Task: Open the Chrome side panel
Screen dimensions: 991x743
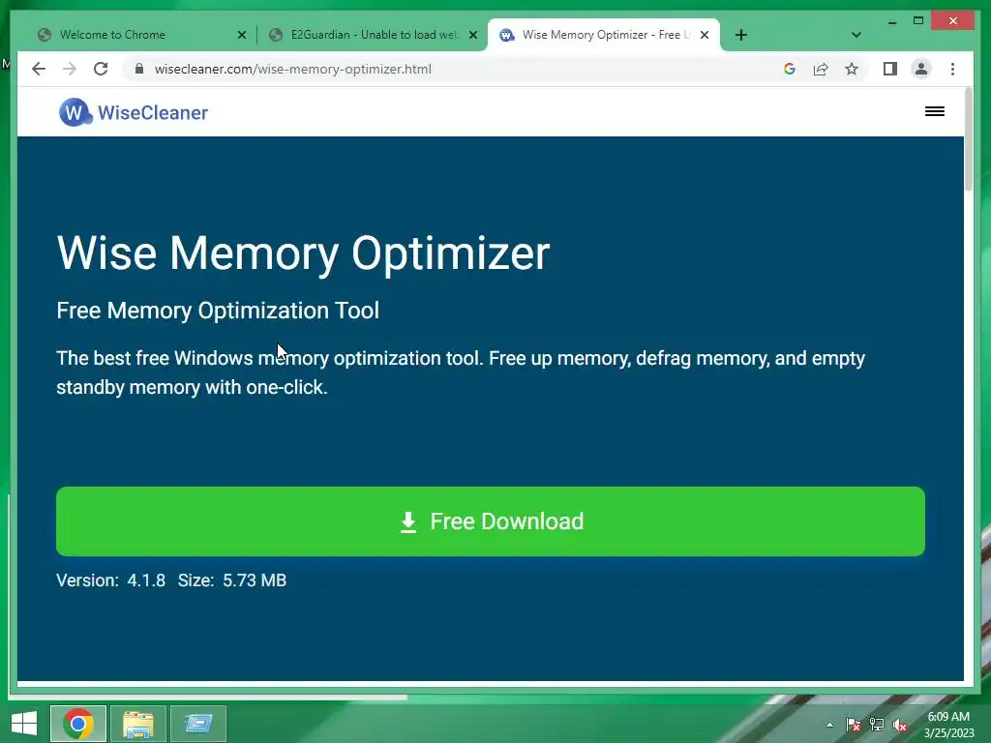Action: click(x=890, y=69)
